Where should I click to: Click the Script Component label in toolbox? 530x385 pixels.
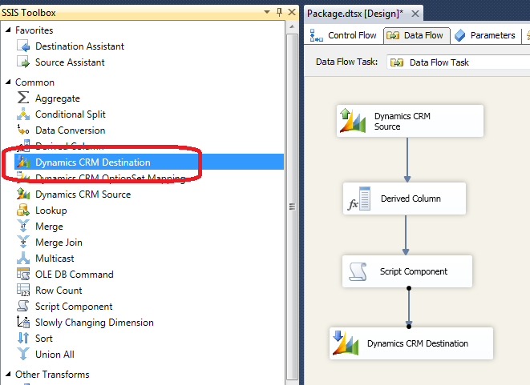(x=74, y=307)
